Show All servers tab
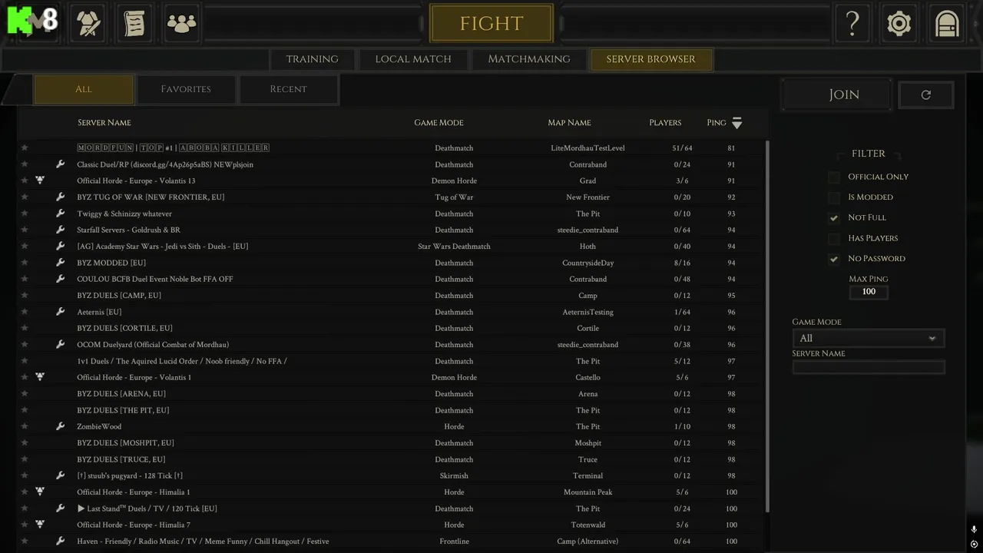Screen dimensions: 983x553 [84, 89]
